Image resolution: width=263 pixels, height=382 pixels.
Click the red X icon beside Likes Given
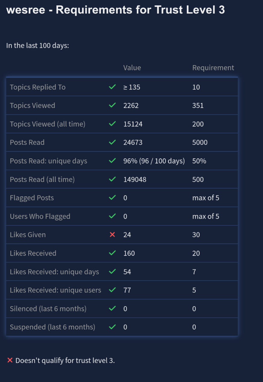point(112,234)
